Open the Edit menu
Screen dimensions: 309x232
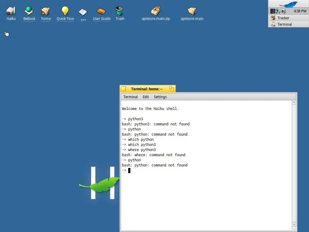146,97
